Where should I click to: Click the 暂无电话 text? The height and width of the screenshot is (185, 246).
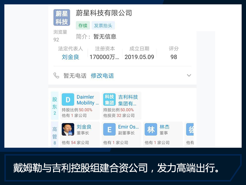click(x=75, y=76)
